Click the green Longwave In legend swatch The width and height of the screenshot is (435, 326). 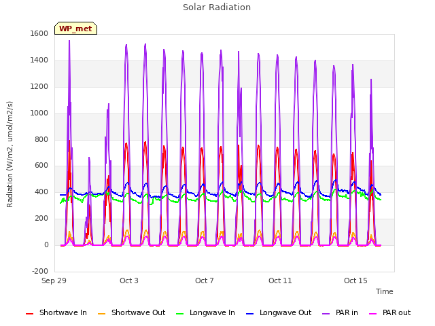pyautogui.click(x=179, y=314)
